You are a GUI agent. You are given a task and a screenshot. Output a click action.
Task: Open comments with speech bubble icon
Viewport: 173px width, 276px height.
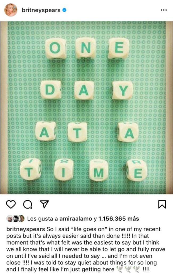28,204
